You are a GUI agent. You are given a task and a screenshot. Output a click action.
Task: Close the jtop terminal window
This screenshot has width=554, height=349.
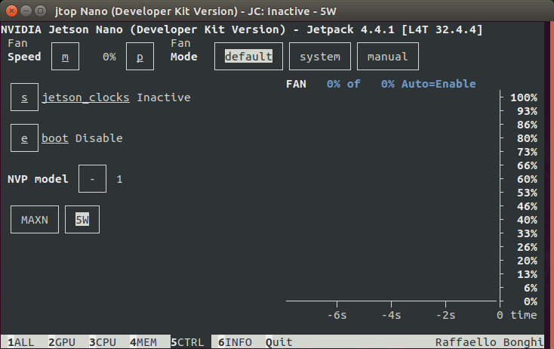coord(11,11)
